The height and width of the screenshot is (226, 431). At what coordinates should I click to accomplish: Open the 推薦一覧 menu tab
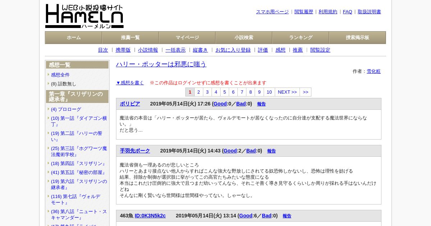[130, 38]
